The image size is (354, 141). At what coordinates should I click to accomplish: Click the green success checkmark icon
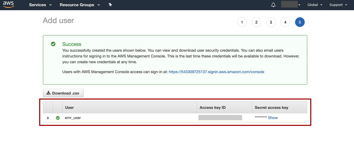point(53,44)
